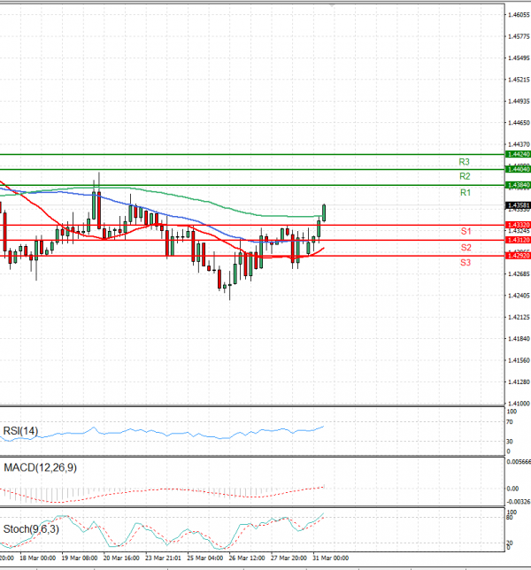Click the R3 resistance label
531x570 pixels.
coord(464,162)
